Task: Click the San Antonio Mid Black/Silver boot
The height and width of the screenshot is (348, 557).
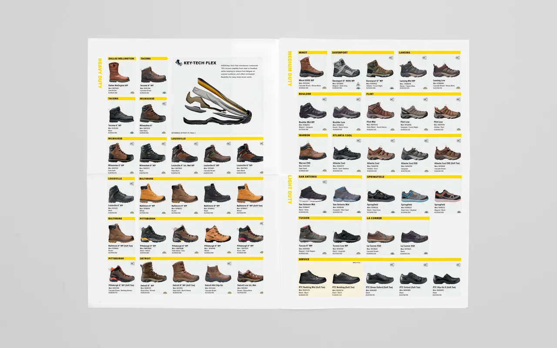Action: 312,194
